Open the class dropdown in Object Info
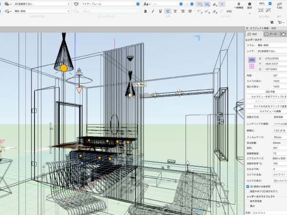 272,45
